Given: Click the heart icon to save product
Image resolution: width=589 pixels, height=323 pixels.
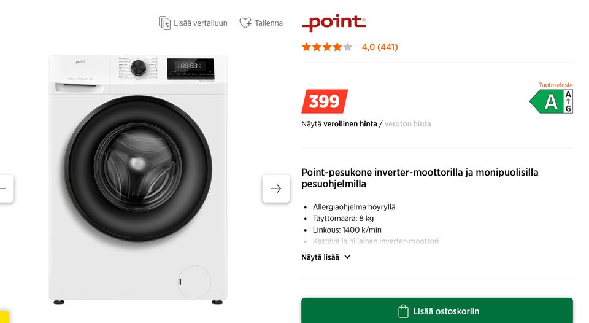Looking at the screenshot, I should coord(245,23).
